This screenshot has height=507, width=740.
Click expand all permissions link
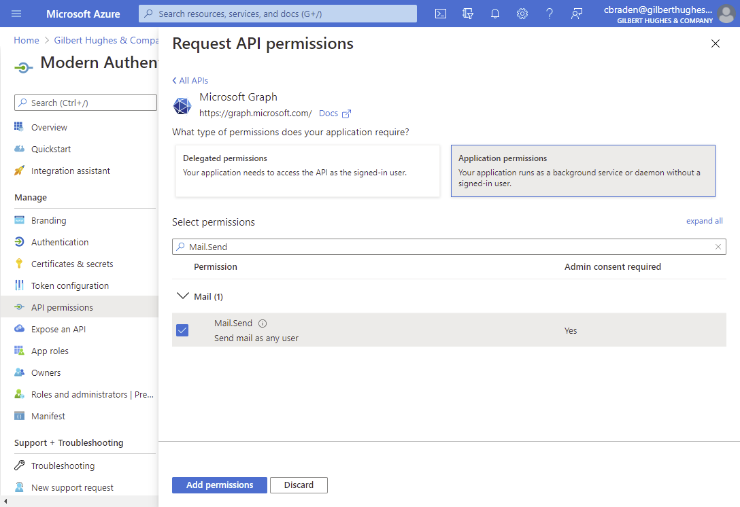coord(704,221)
